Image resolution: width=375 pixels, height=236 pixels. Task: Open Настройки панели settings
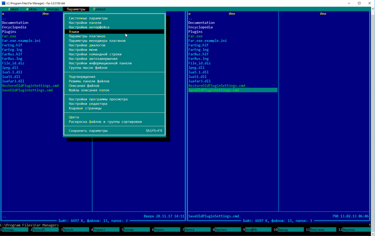[85, 23]
